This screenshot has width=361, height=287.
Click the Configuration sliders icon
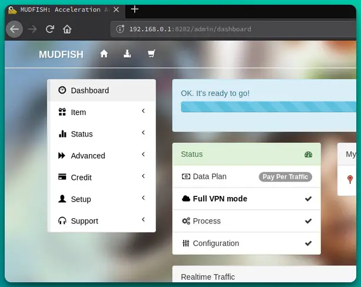[186, 243]
